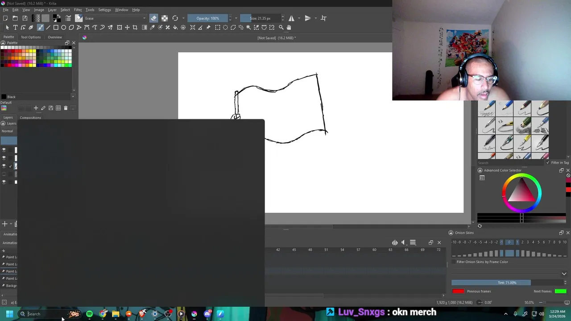
Task: Open the Erase blending mode dropdown
Action: pos(114,18)
